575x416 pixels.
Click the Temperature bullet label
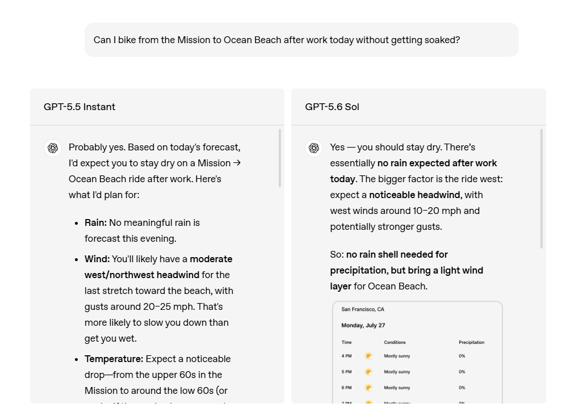(114, 359)
